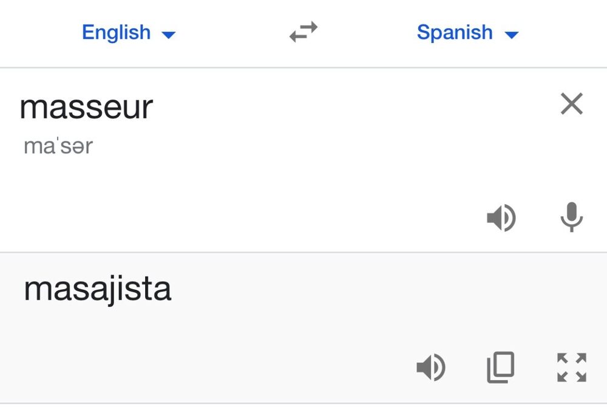Viewport: 607px width, 407px height.
Task: Swap English and Spanish languages
Action: (x=303, y=32)
